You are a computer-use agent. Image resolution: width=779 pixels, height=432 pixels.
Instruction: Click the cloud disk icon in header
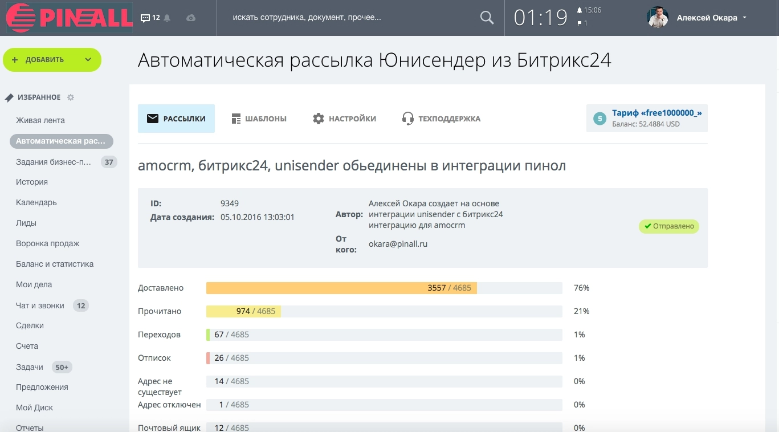[x=191, y=18]
